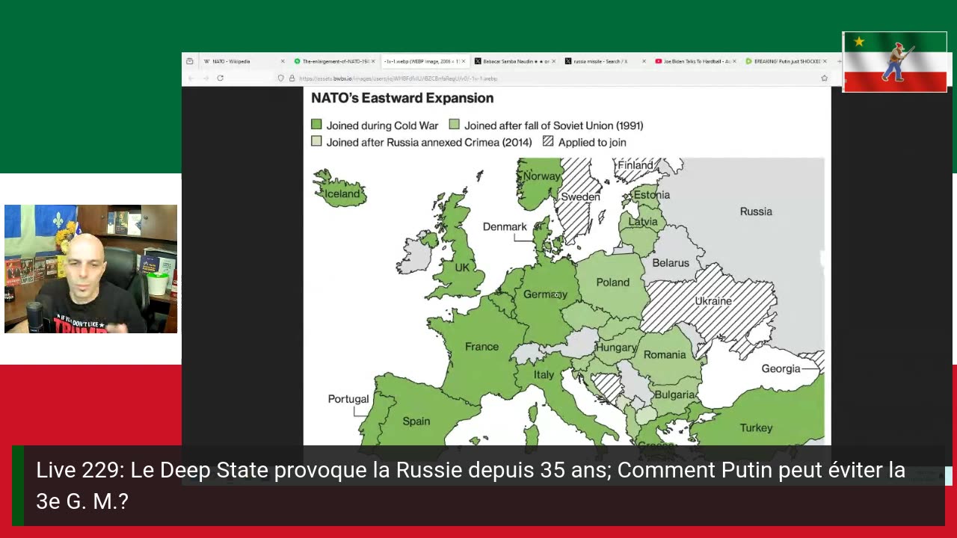
Task: Switch to the NATO - Wikipedia tab
Action: 244,61
